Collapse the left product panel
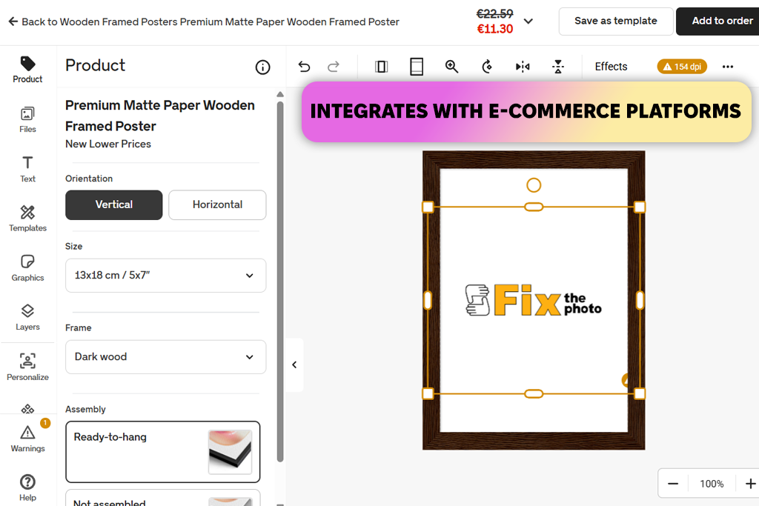Screen dimensions: 759x506 (x=294, y=364)
